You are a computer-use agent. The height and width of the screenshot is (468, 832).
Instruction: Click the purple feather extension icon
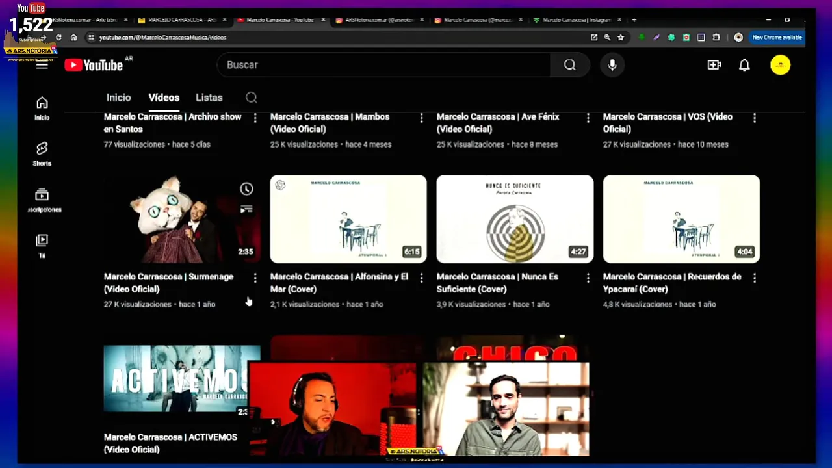[x=656, y=38]
